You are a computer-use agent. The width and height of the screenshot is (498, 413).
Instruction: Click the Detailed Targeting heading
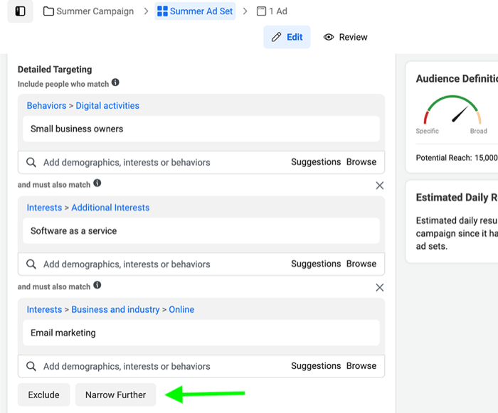click(x=55, y=69)
